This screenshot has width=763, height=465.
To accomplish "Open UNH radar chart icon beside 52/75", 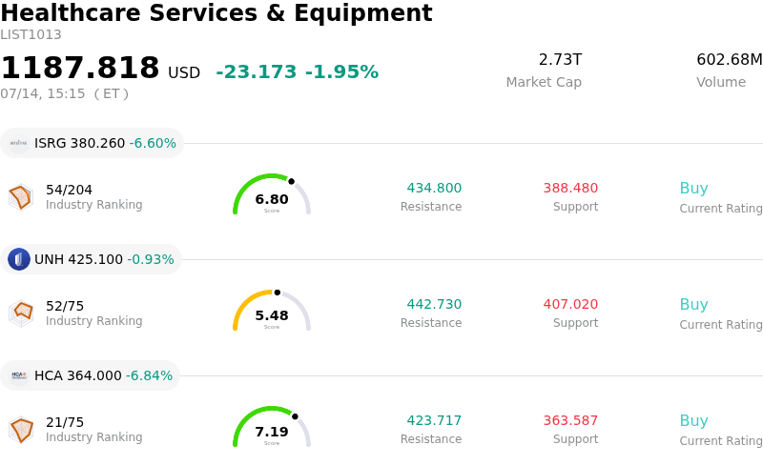I will click(21, 313).
